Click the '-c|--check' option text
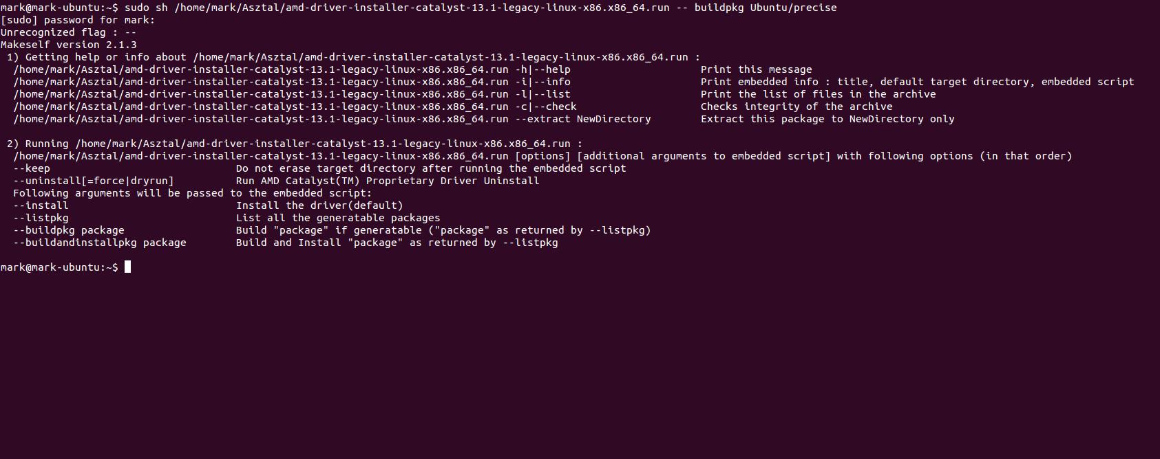 coord(546,107)
